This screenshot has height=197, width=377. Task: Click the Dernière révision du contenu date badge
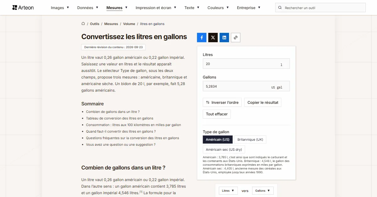[x=113, y=47]
